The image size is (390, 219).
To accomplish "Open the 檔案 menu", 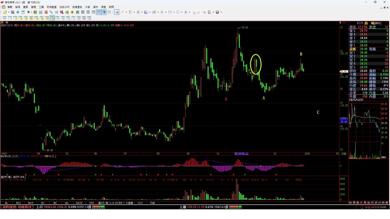I will [x=10, y=7].
